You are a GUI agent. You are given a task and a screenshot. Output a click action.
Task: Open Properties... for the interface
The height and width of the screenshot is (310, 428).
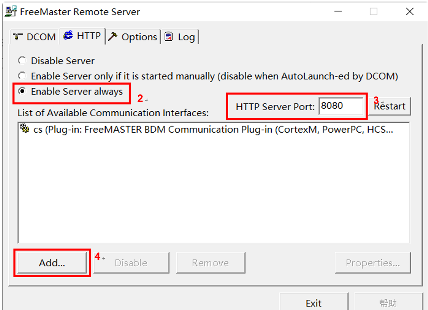click(372, 263)
